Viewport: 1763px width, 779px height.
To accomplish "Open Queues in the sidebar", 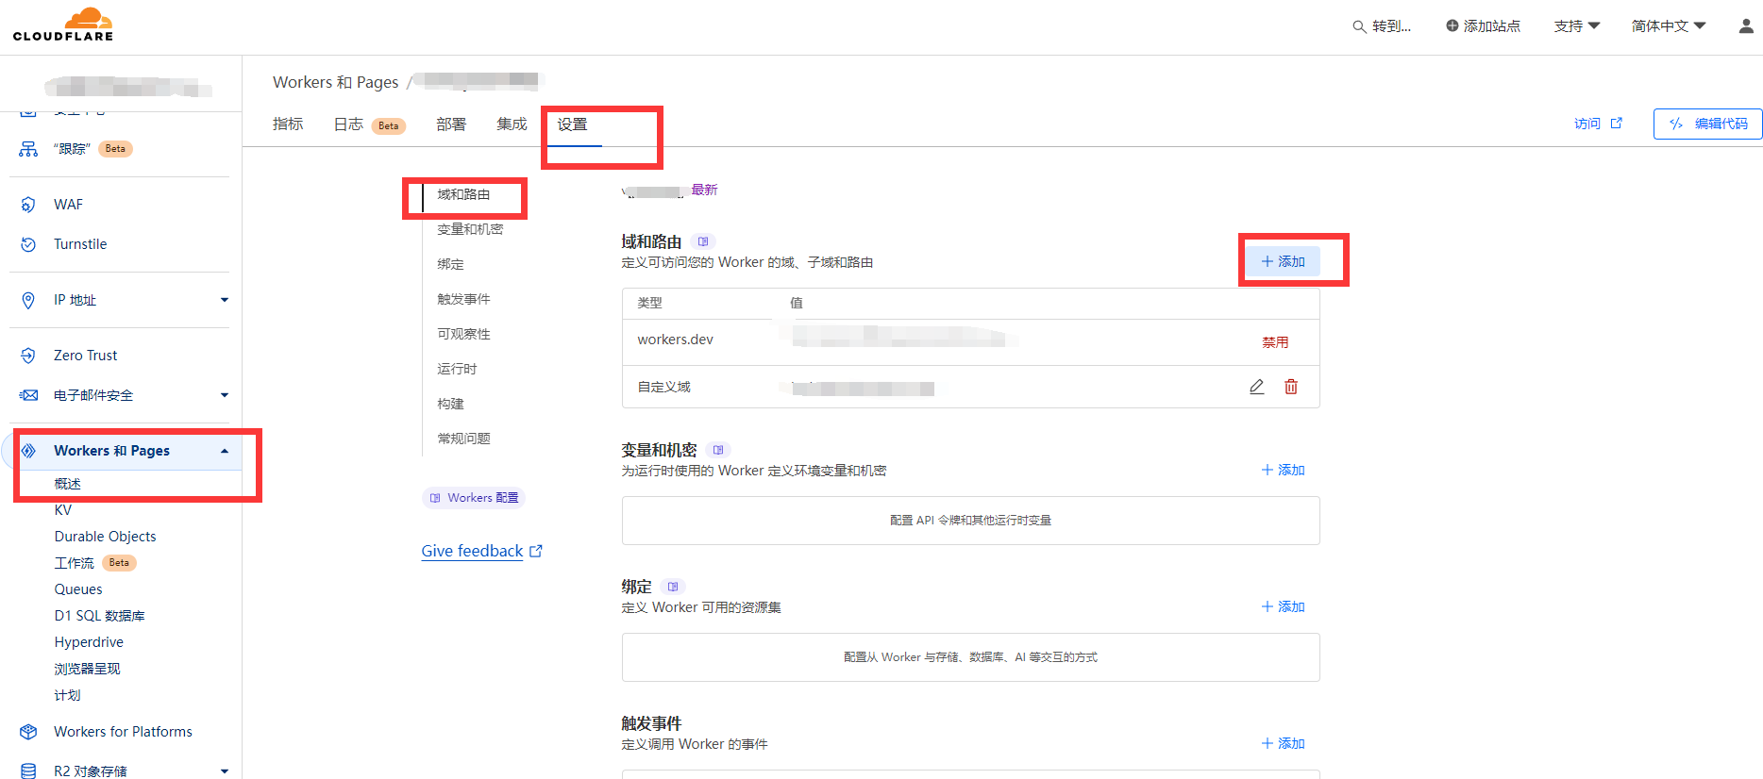I will click(x=78, y=589).
